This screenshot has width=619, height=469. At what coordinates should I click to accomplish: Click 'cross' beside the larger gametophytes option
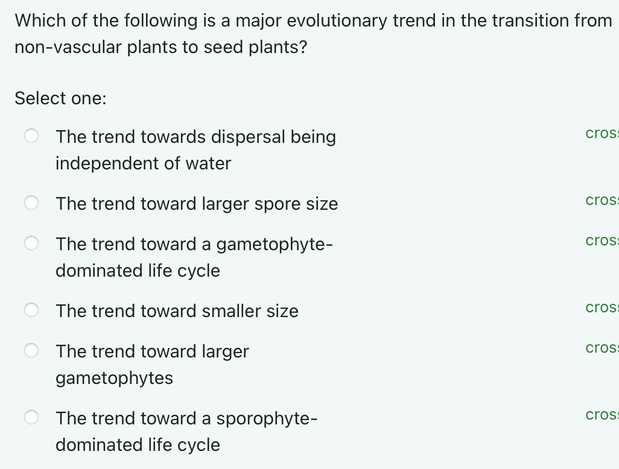[x=601, y=347]
